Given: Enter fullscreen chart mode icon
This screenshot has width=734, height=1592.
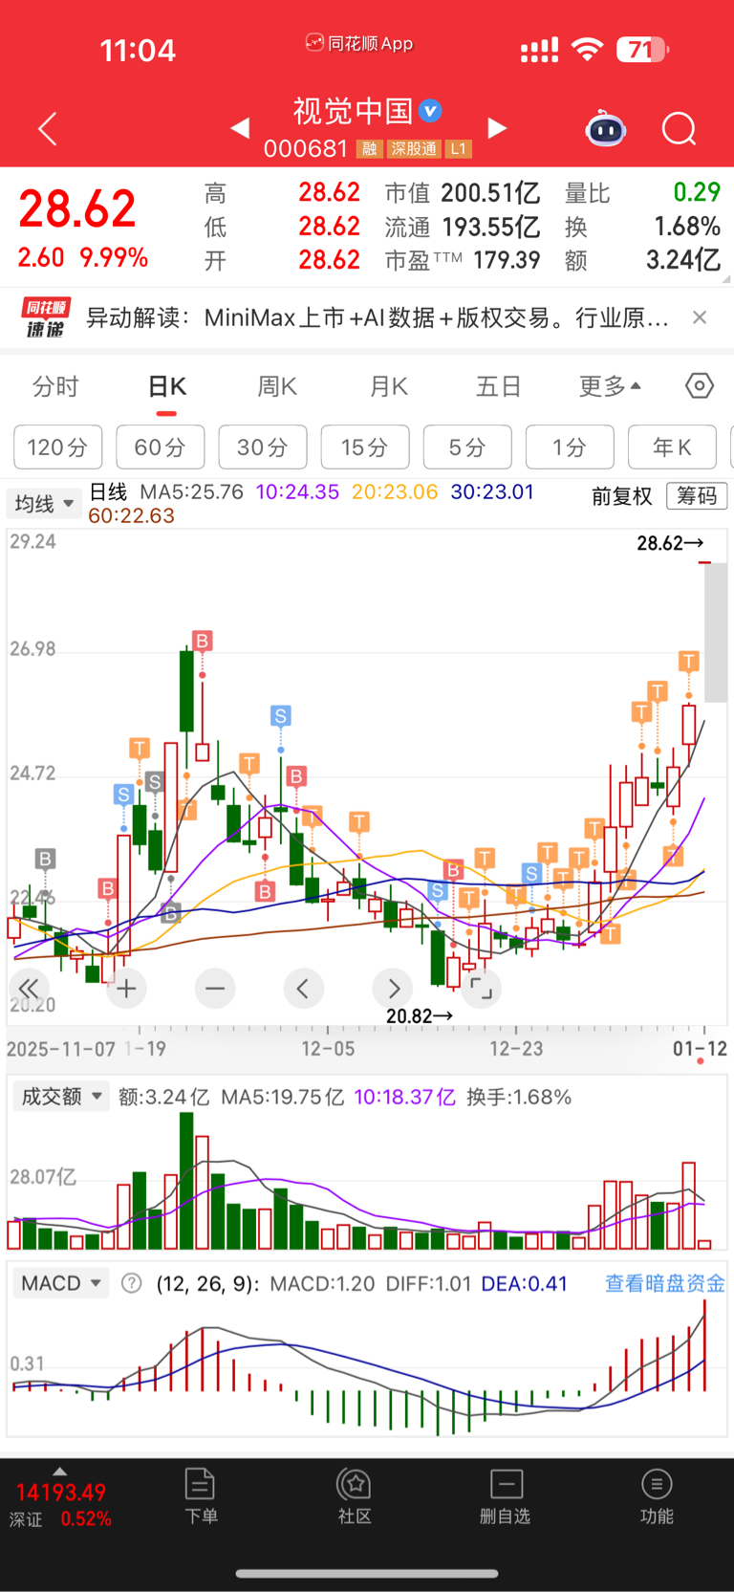Looking at the screenshot, I should [x=482, y=989].
